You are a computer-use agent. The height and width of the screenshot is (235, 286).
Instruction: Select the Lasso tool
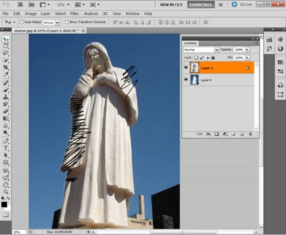pyautogui.click(x=6, y=53)
